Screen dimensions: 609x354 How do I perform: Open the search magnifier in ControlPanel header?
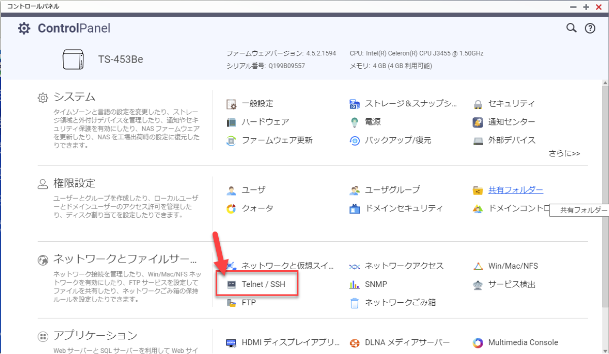coord(571,28)
